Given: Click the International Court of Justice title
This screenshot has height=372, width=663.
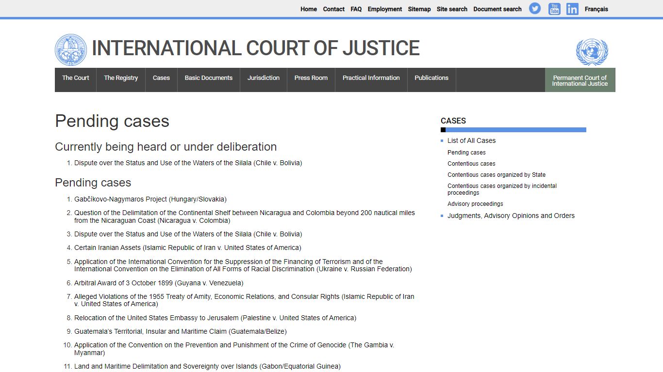Looking at the screenshot, I should click(x=256, y=48).
